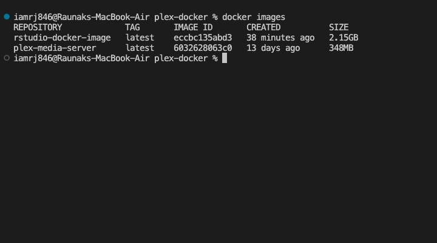437x243 pixels.
Task: Click the image ID 6032628063c0
Action: tap(203, 48)
